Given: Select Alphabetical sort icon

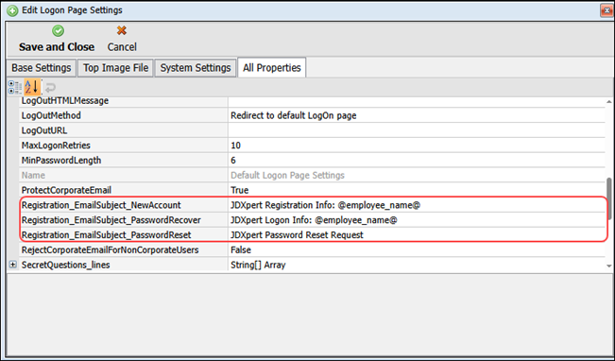Looking at the screenshot, I should [x=32, y=87].
